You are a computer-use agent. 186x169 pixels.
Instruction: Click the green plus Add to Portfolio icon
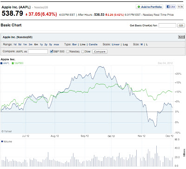pyautogui.click(x=139, y=7)
